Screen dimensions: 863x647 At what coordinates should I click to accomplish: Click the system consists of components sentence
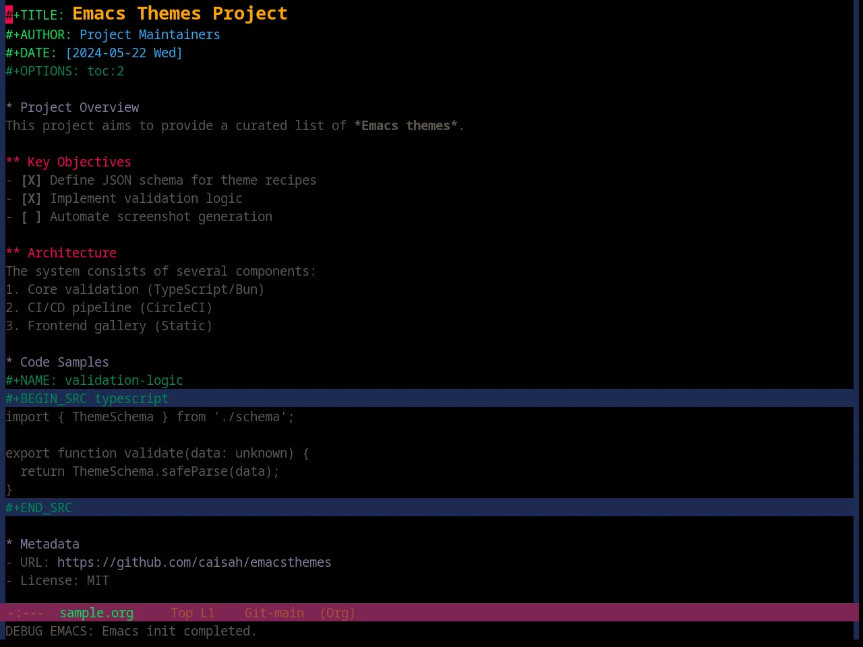click(160, 271)
